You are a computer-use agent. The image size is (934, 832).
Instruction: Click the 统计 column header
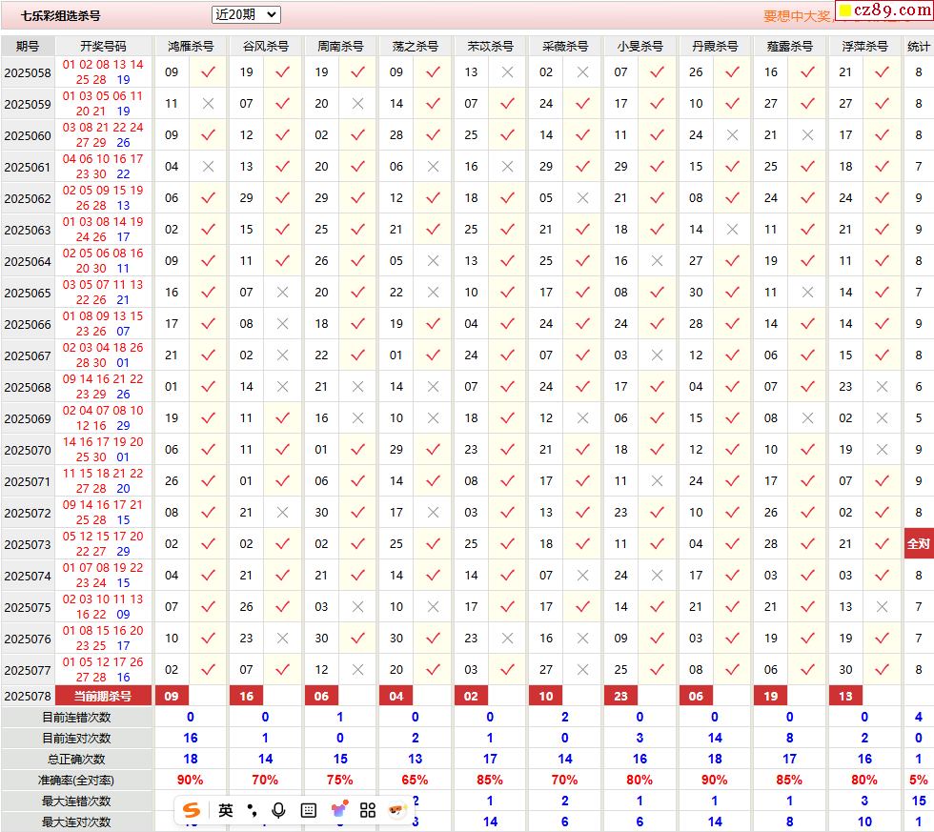coord(919,47)
